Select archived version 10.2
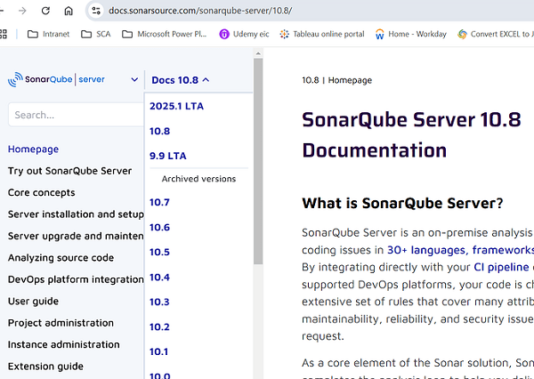Image resolution: width=534 pixels, height=379 pixels. click(x=159, y=327)
